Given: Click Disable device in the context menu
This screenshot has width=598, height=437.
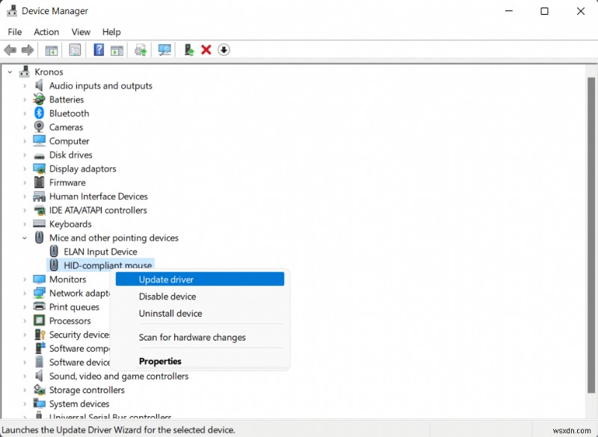Looking at the screenshot, I should [x=166, y=296].
